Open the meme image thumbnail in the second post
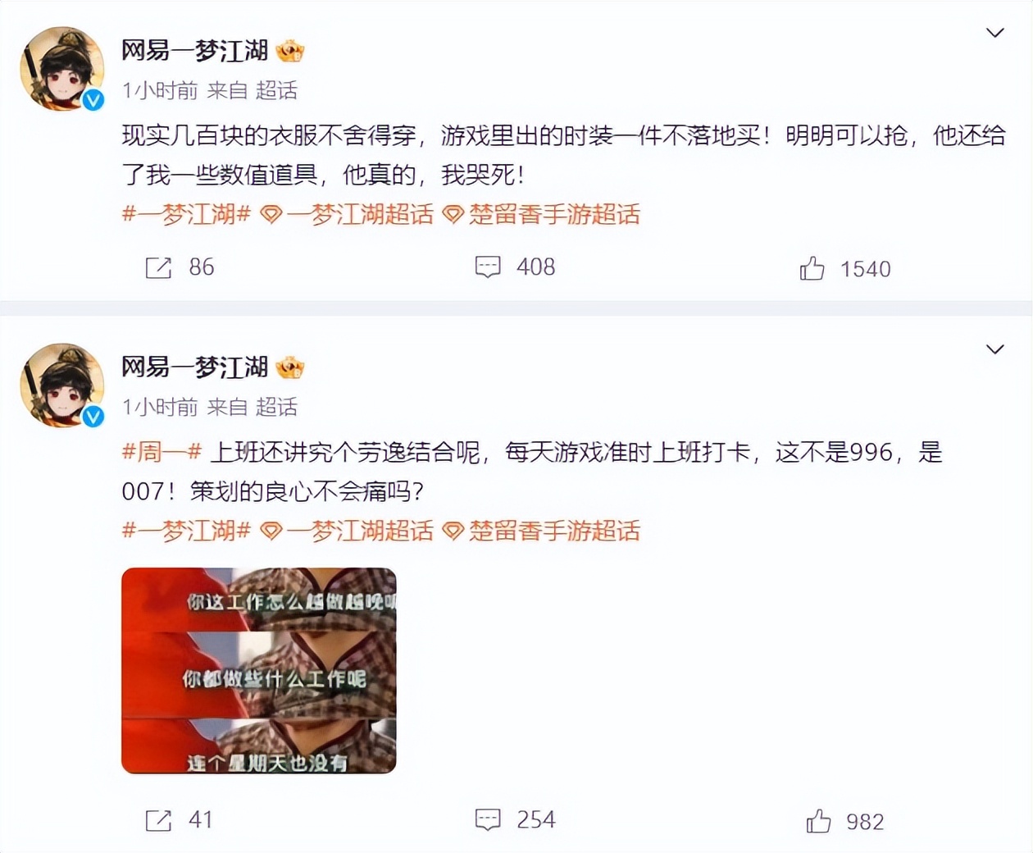Image resolution: width=1033 pixels, height=853 pixels. click(x=259, y=671)
